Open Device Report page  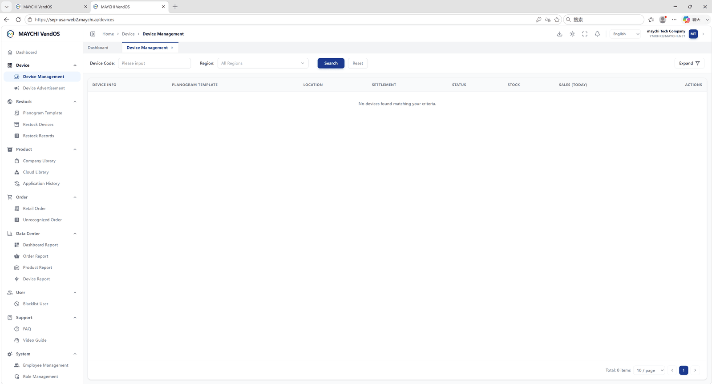42,279
